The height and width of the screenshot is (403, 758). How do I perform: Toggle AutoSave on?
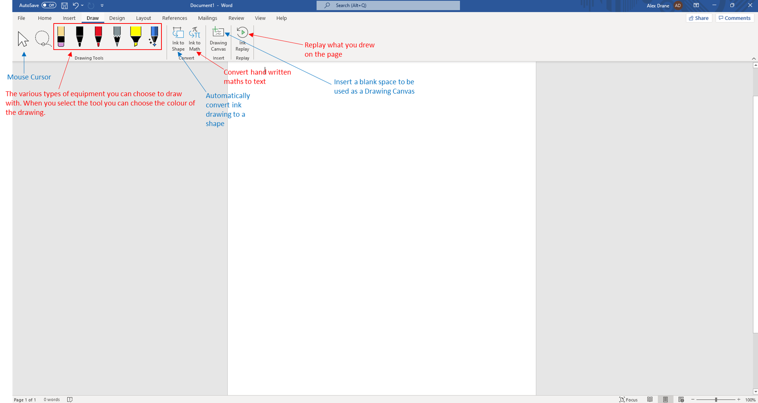point(49,5)
